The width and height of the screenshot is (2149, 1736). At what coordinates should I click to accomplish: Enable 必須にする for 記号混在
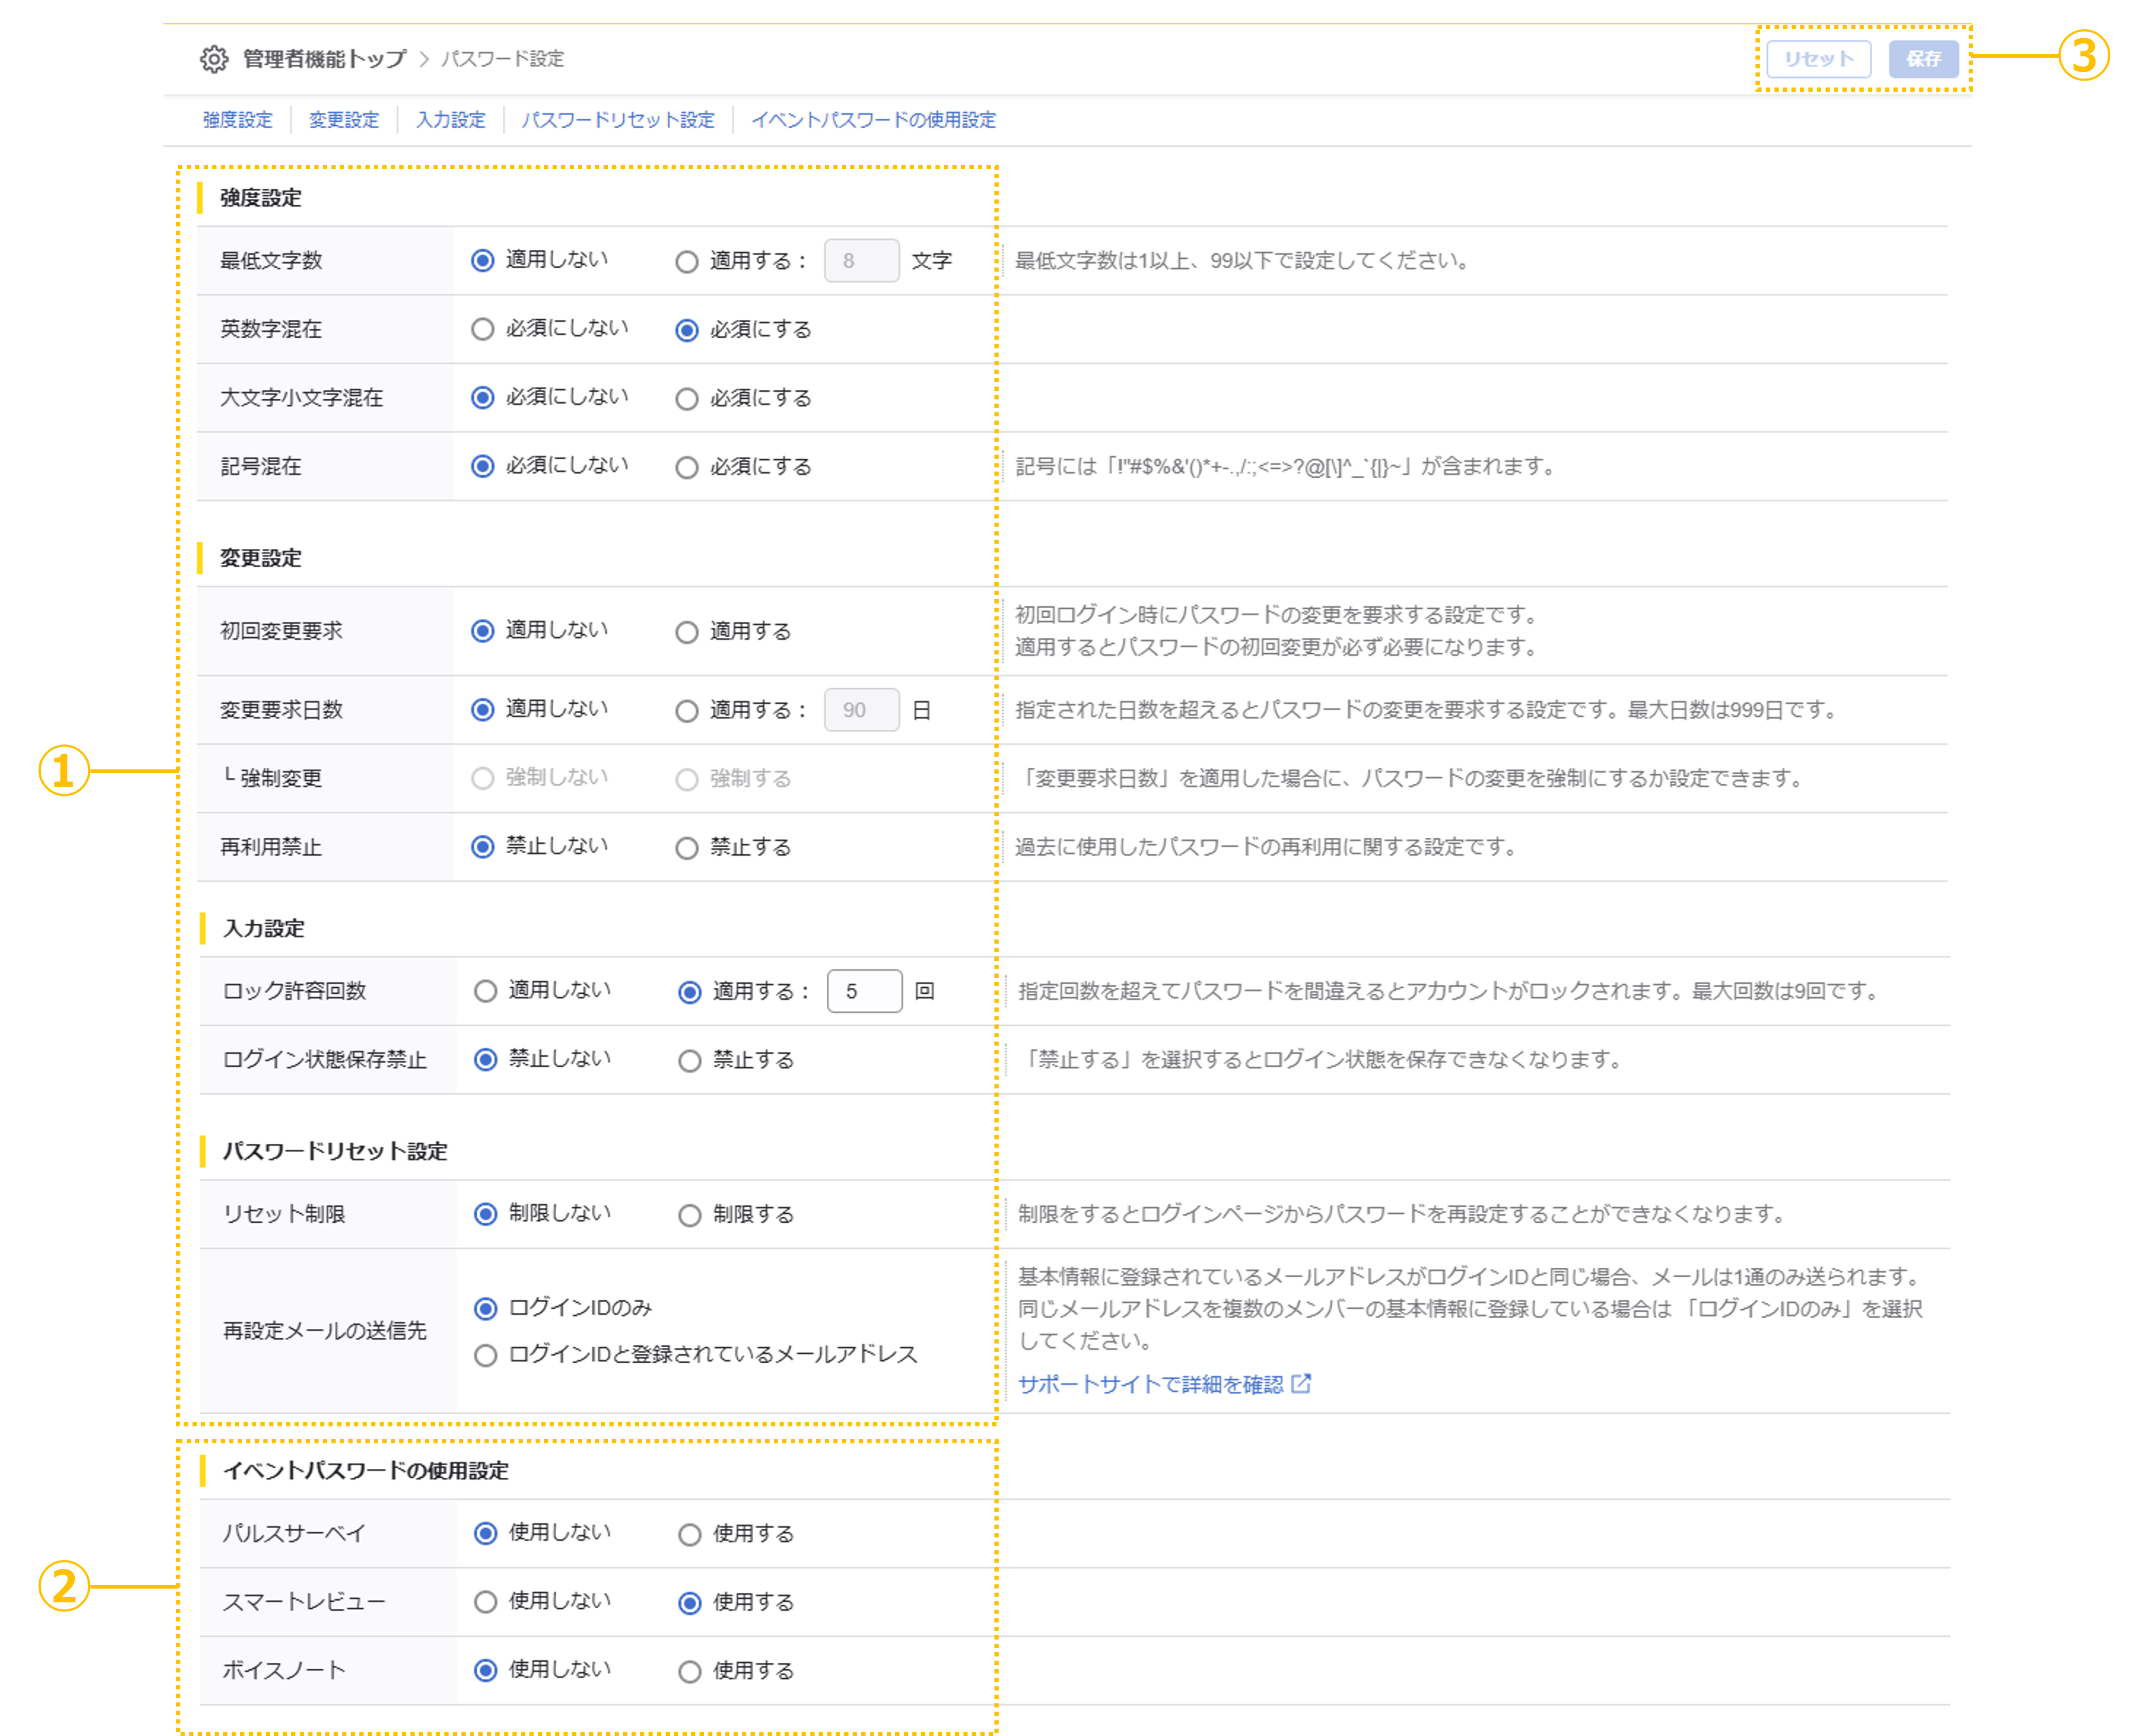point(687,466)
